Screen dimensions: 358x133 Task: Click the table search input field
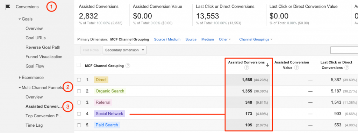(344, 50)
